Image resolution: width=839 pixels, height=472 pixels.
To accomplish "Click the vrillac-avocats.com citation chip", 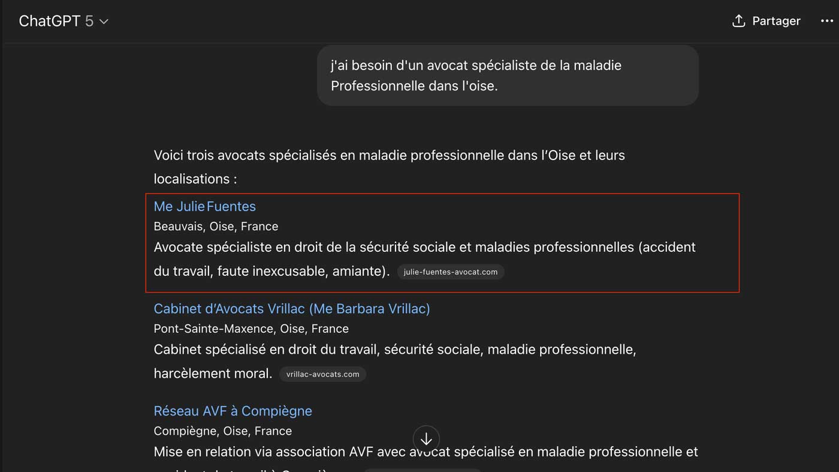I will [x=322, y=374].
